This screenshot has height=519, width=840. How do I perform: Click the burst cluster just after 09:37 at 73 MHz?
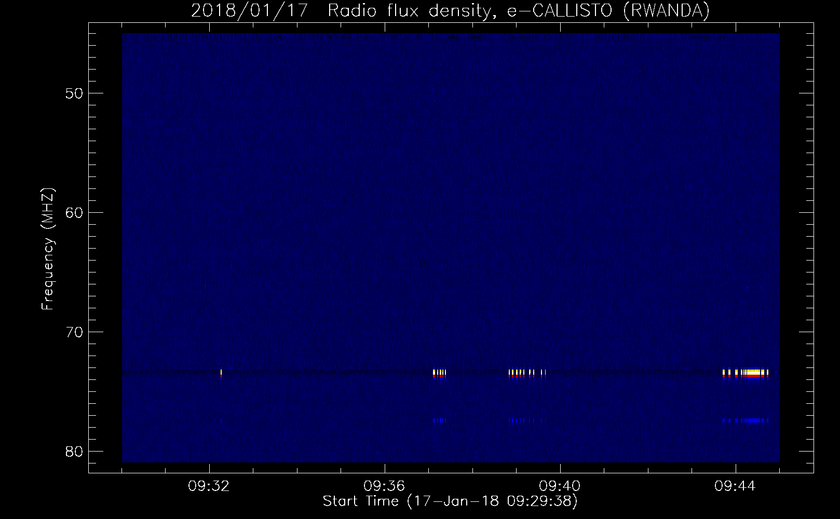439,374
